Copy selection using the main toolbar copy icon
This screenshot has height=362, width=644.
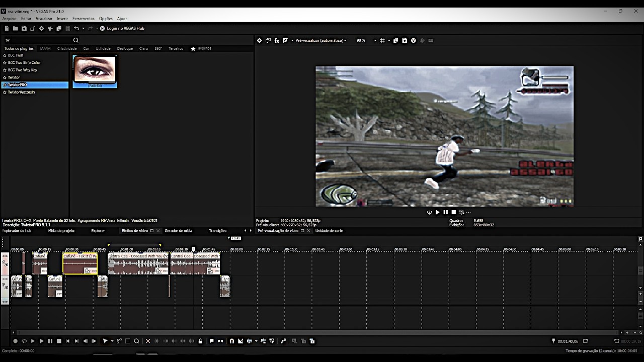(59, 29)
